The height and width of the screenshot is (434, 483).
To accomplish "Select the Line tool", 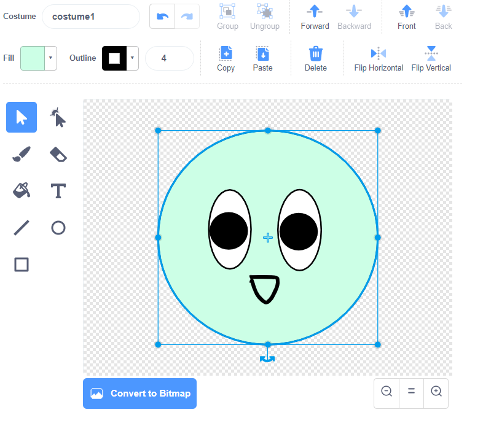I will (x=22, y=228).
